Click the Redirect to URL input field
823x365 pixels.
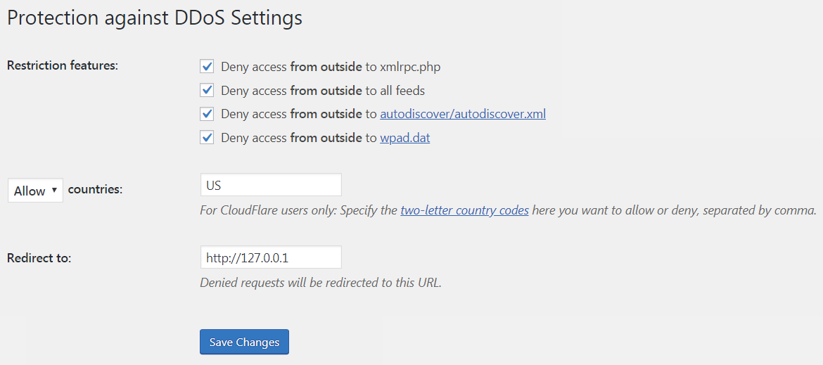click(x=271, y=257)
